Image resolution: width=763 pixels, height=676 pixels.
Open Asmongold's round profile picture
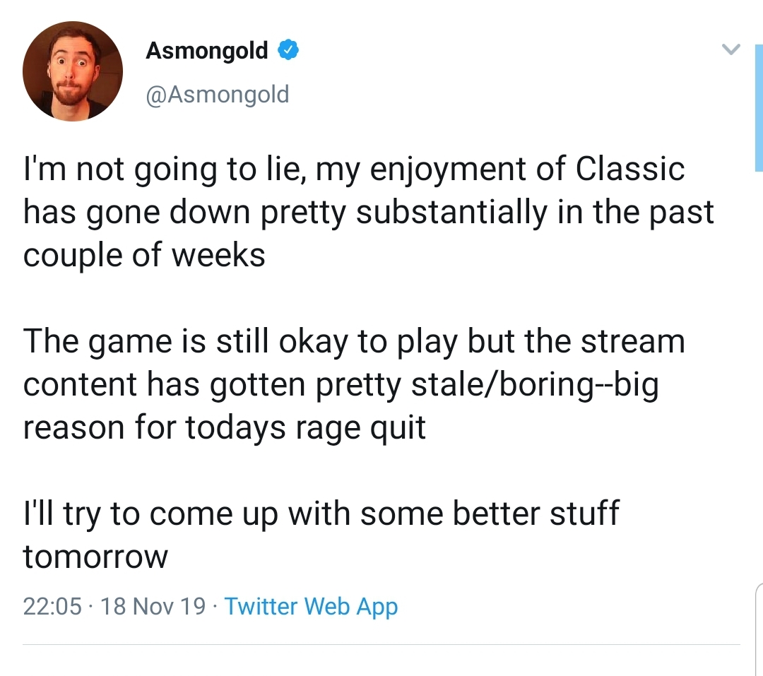[x=73, y=71]
